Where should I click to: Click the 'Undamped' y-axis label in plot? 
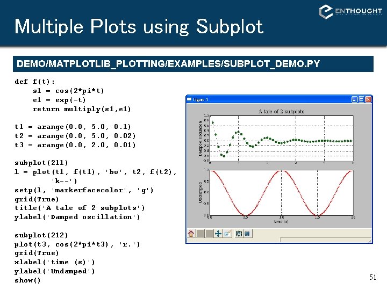click(x=200, y=193)
